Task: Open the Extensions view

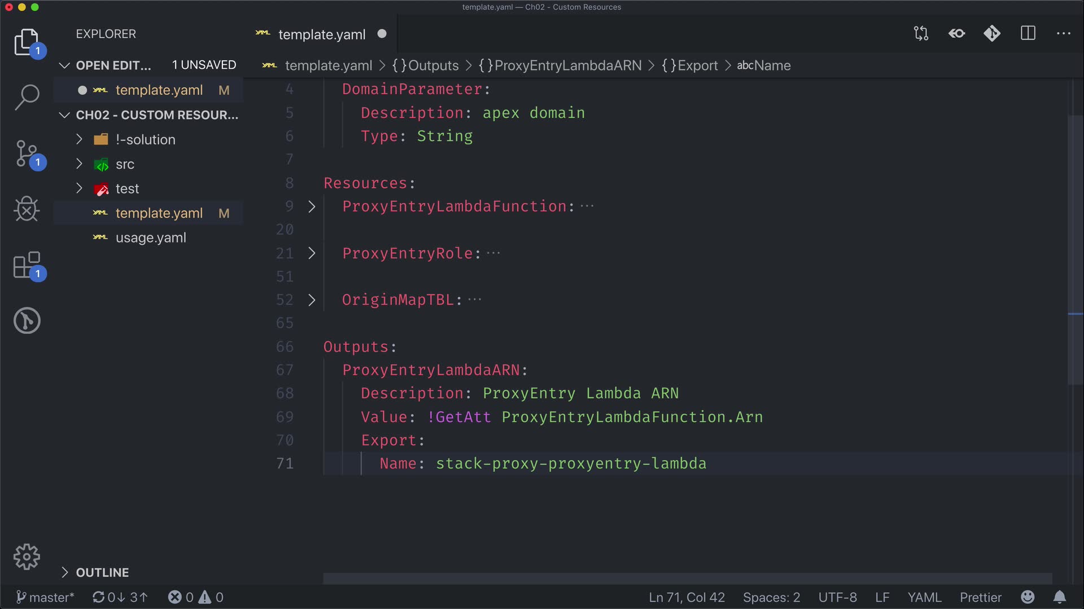Action: coord(27,265)
